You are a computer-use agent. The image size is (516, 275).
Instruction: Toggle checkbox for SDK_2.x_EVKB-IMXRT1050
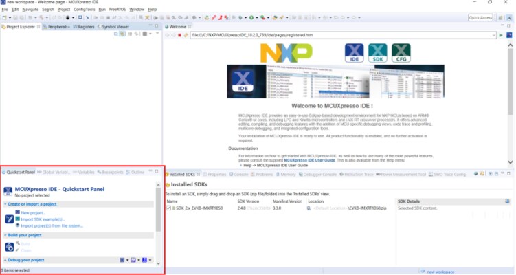[169, 207]
